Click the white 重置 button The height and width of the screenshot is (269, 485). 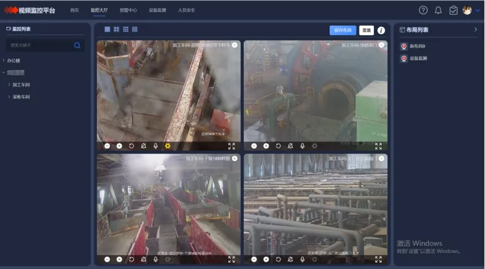click(x=366, y=30)
